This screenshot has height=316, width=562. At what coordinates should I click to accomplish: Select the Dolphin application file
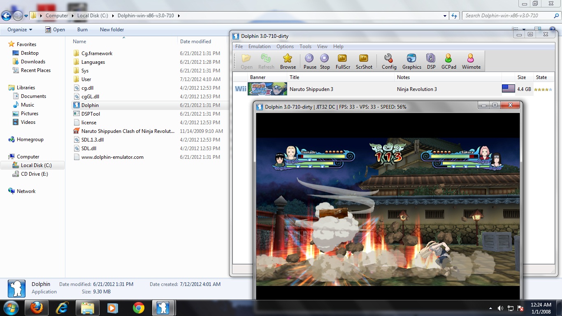tap(90, 105)
